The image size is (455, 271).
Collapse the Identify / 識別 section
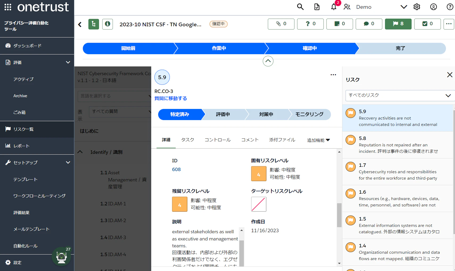click(80, 152)
